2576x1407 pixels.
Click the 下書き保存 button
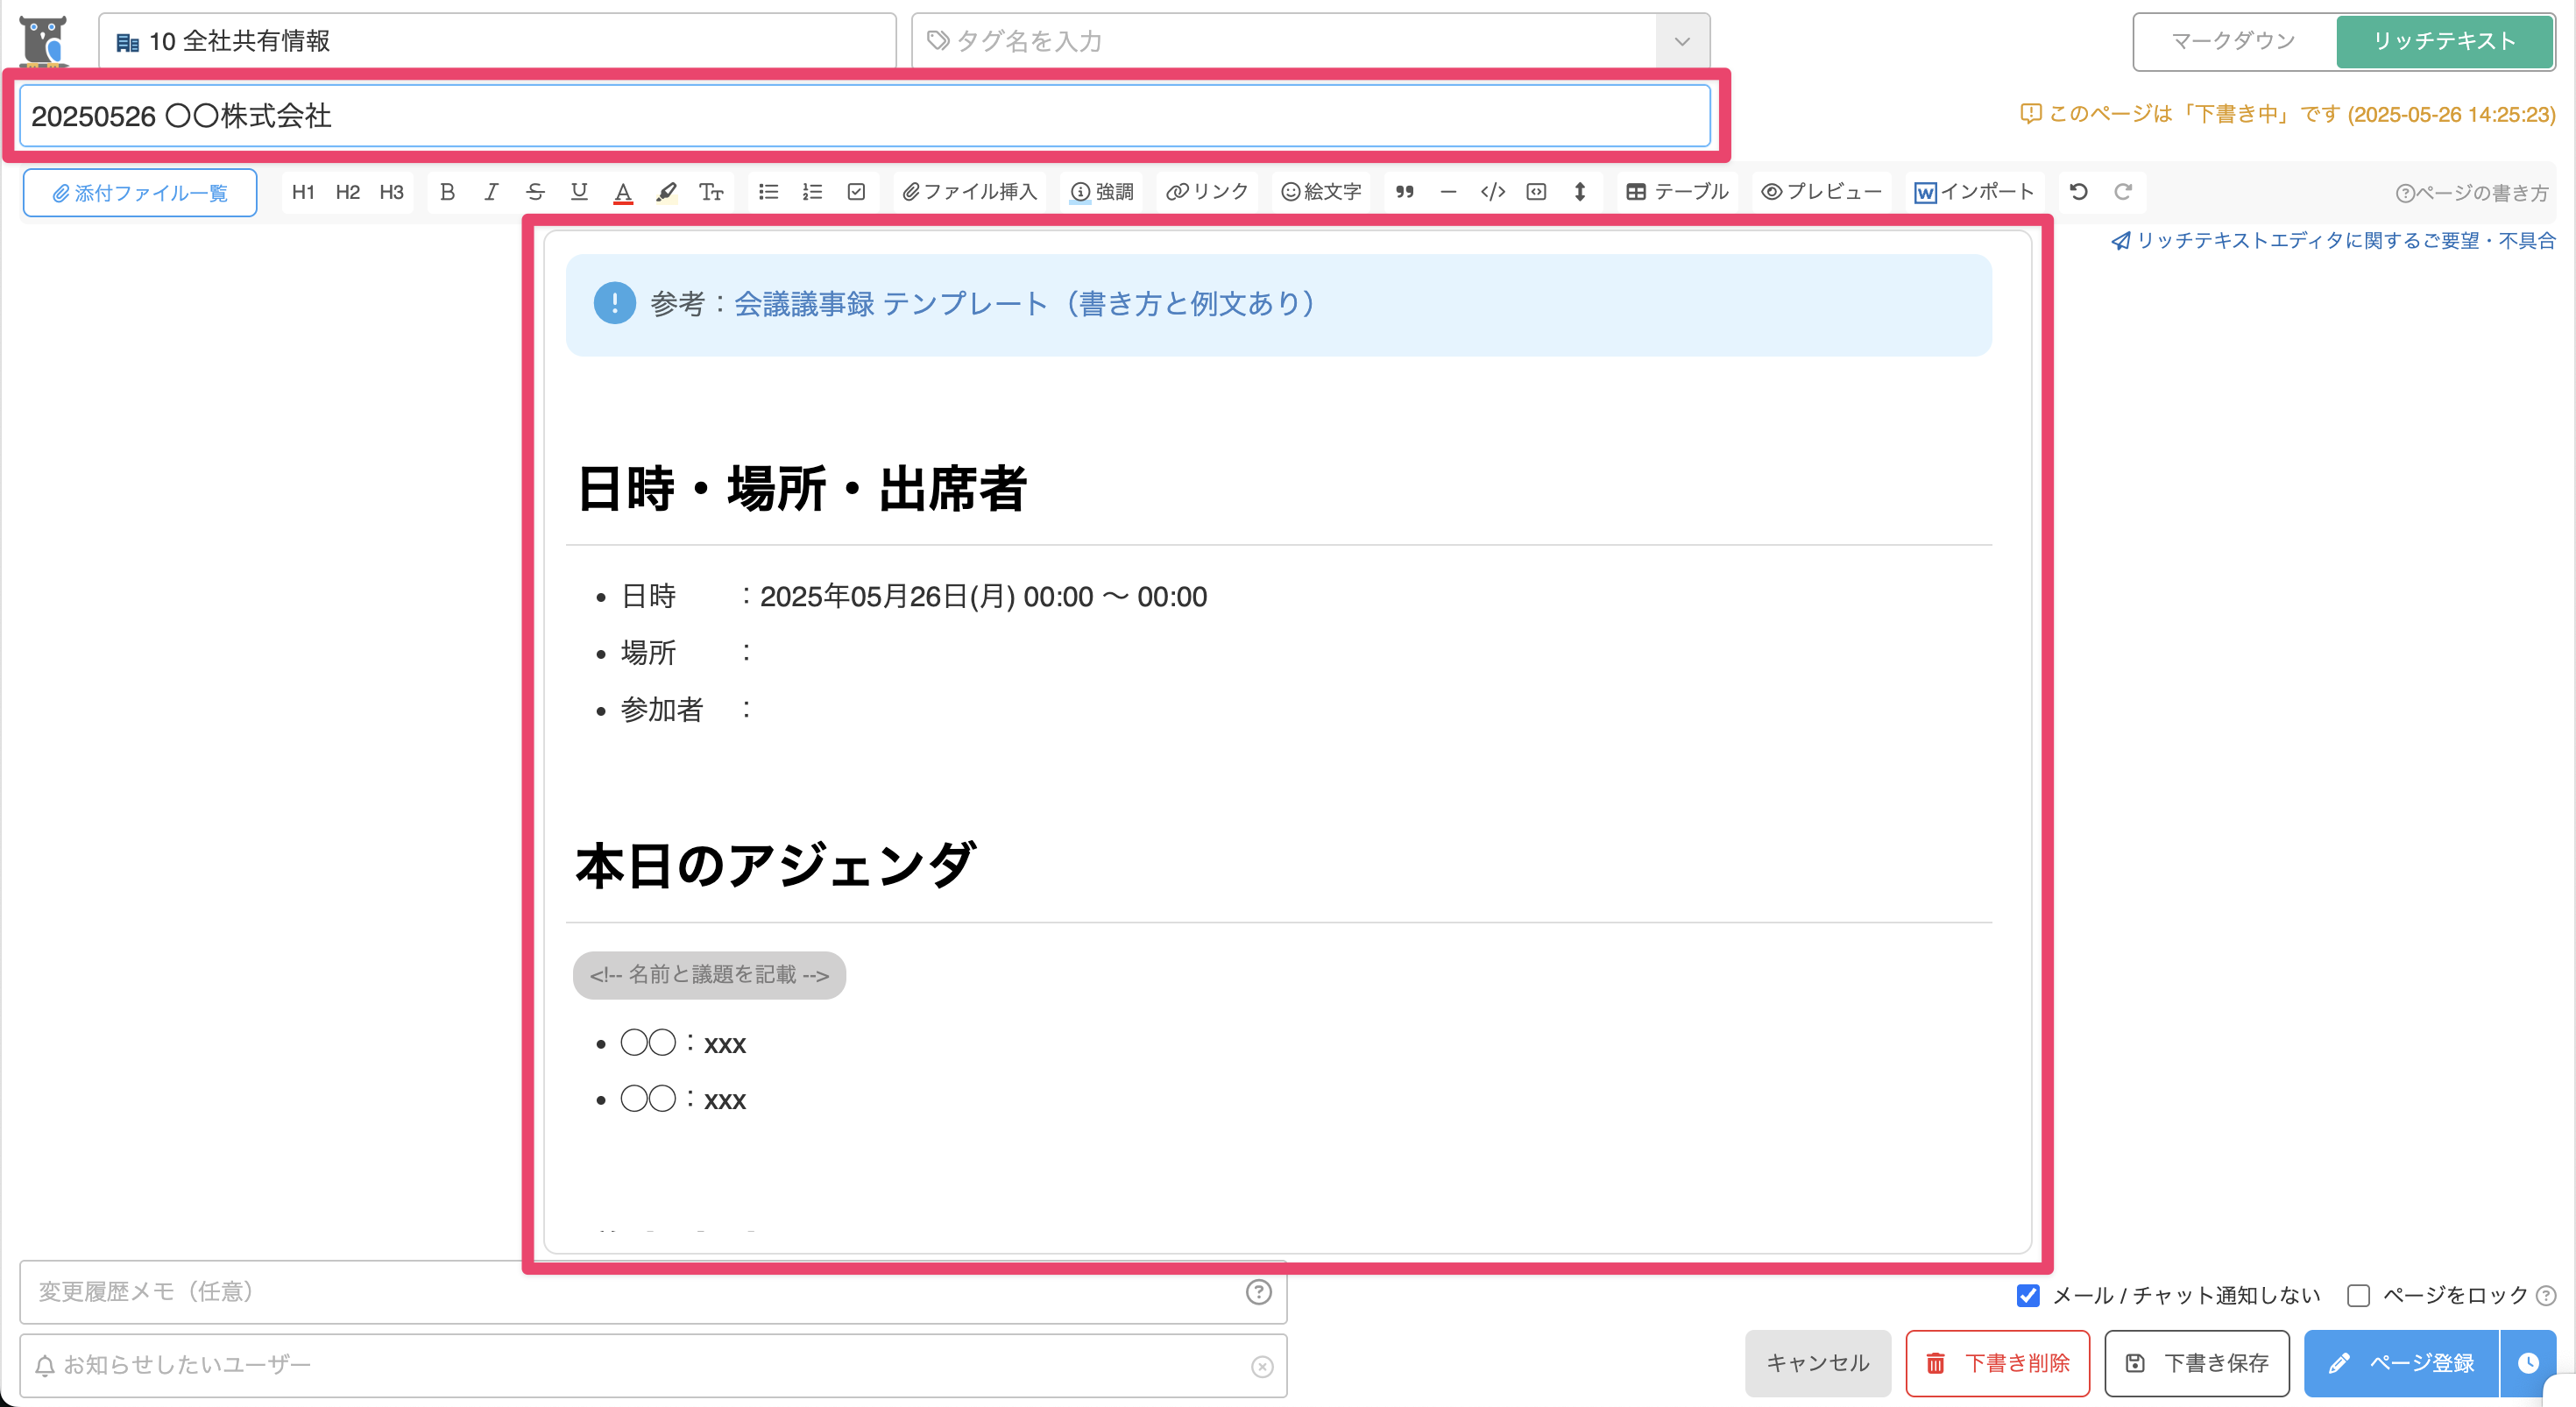[x=2197, y=1363]
